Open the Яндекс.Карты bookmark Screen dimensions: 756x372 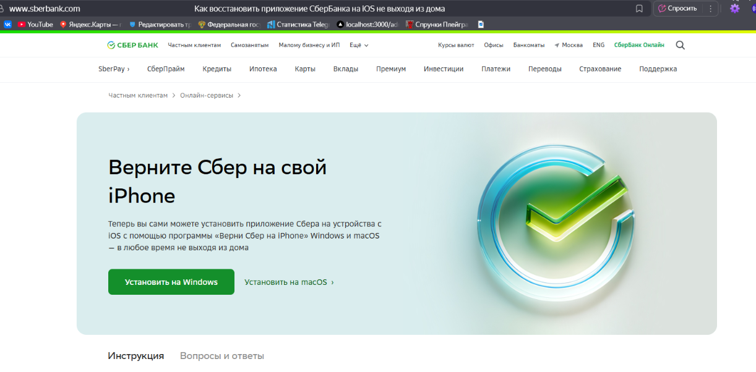90,25
